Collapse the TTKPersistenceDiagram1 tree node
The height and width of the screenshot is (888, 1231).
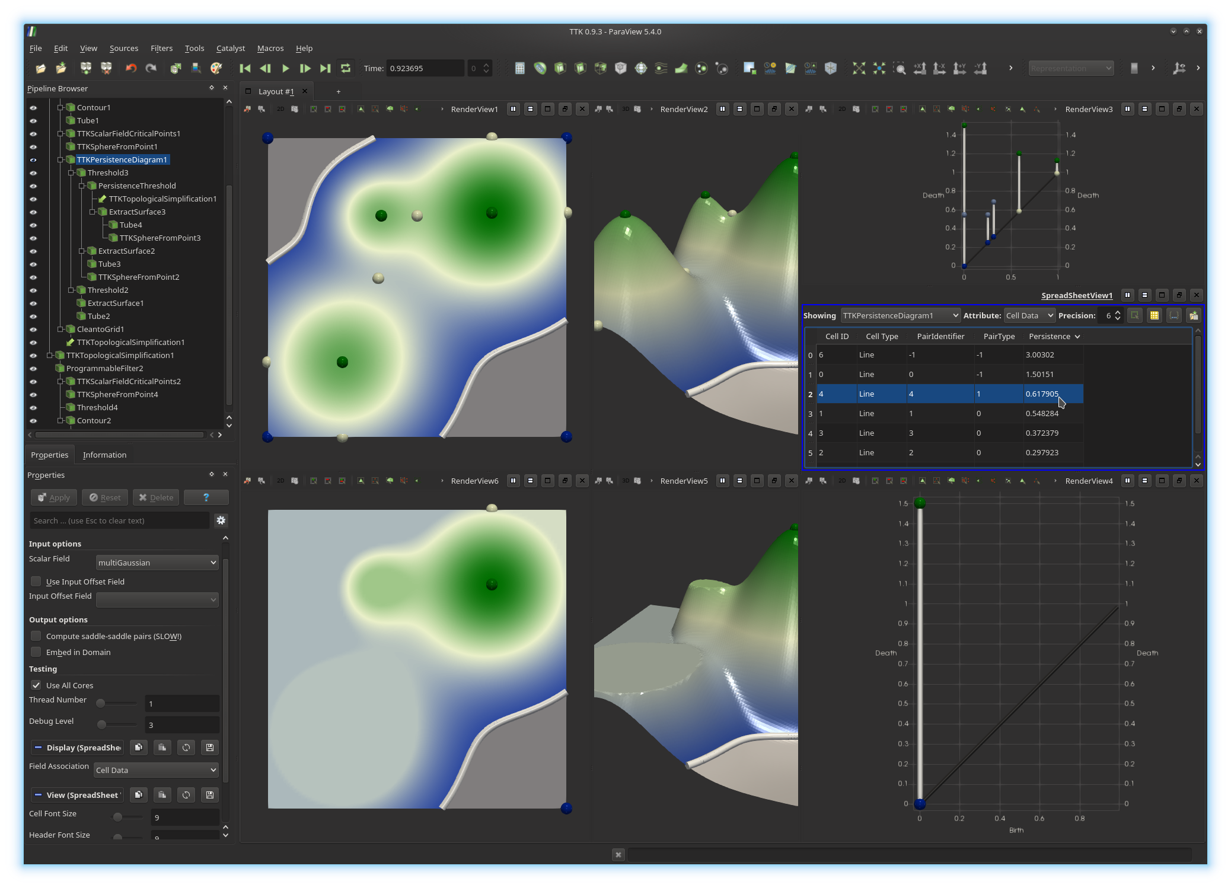60,160
